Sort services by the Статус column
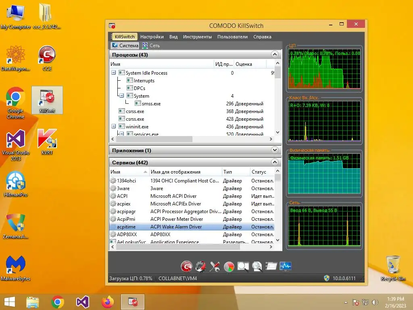Viewport: 413px width, 310px height. tap(262, 172)
